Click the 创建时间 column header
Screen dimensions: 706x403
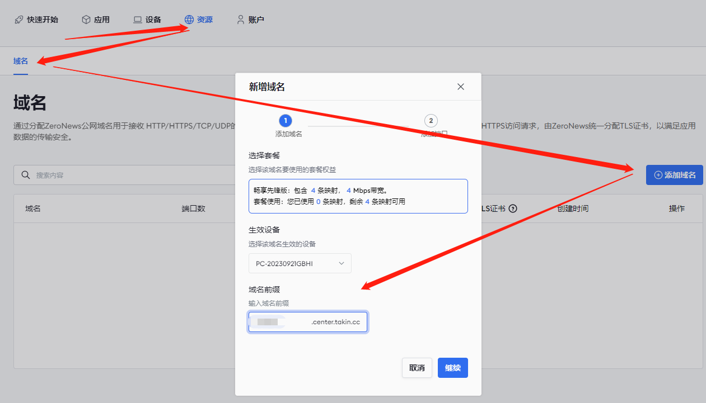pos(573,208)
